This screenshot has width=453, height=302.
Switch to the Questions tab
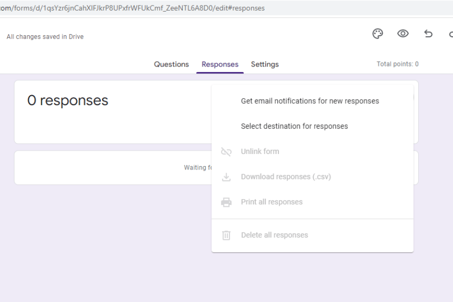[x=171, y=64]
